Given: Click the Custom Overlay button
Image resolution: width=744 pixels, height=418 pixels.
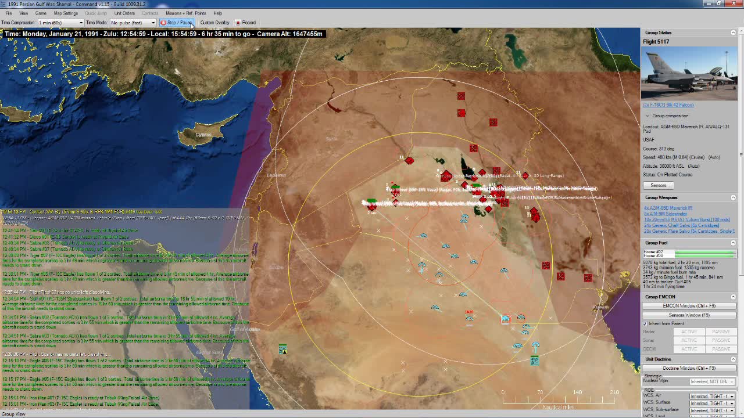Looking at the screenshot, I should [214, 23].
